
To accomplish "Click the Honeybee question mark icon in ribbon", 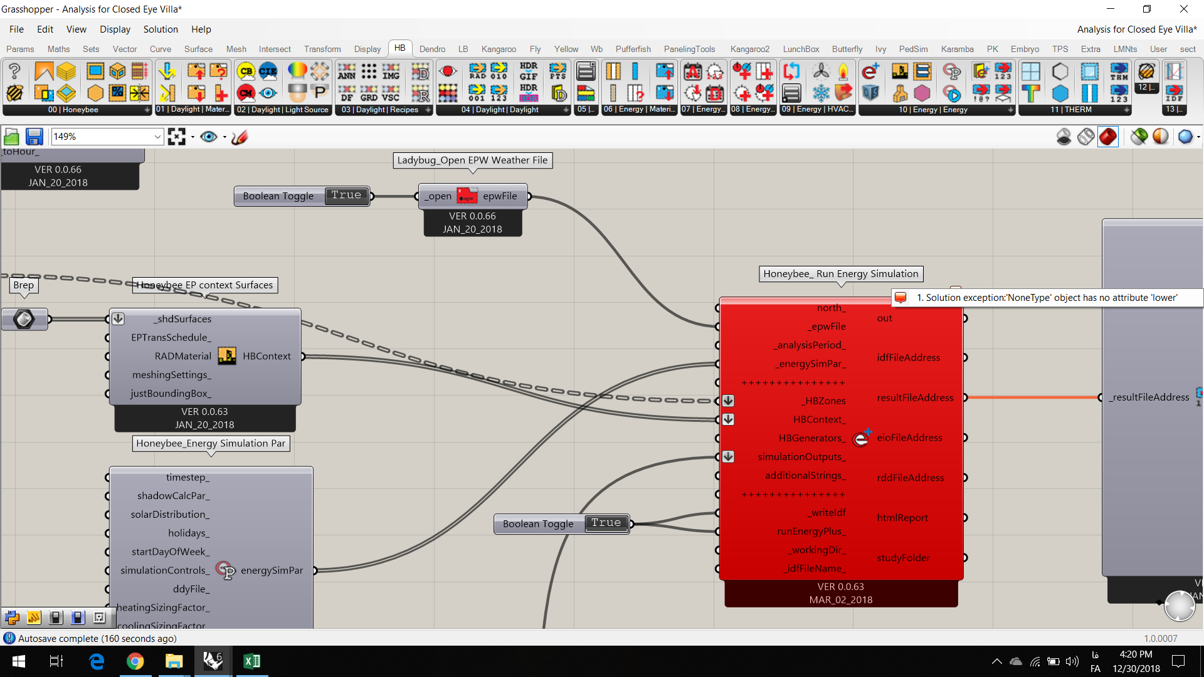I will [x=14, y=71].
